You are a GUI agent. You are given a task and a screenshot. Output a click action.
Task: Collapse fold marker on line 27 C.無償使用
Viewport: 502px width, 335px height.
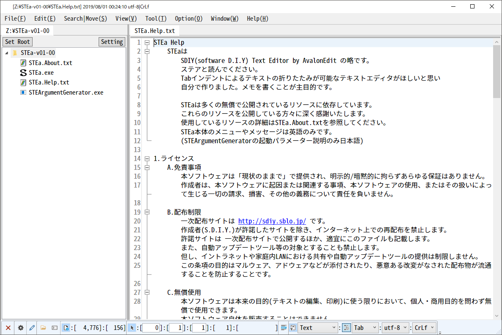click(x=147, y=292)
